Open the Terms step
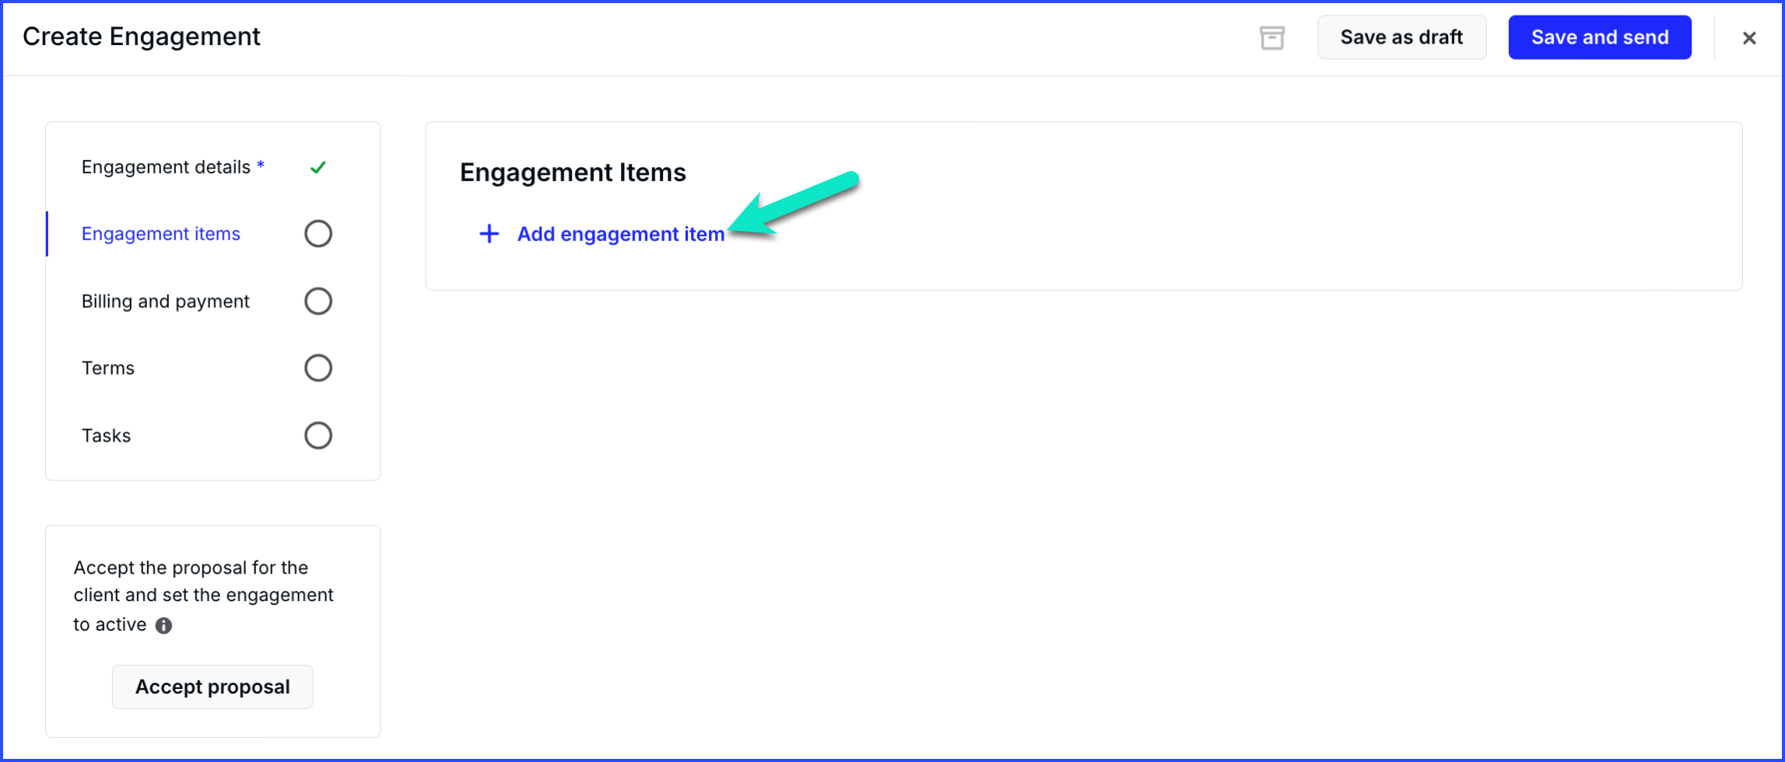The height and width of the screenshot is (762, 1785). (x=108, y=368)
